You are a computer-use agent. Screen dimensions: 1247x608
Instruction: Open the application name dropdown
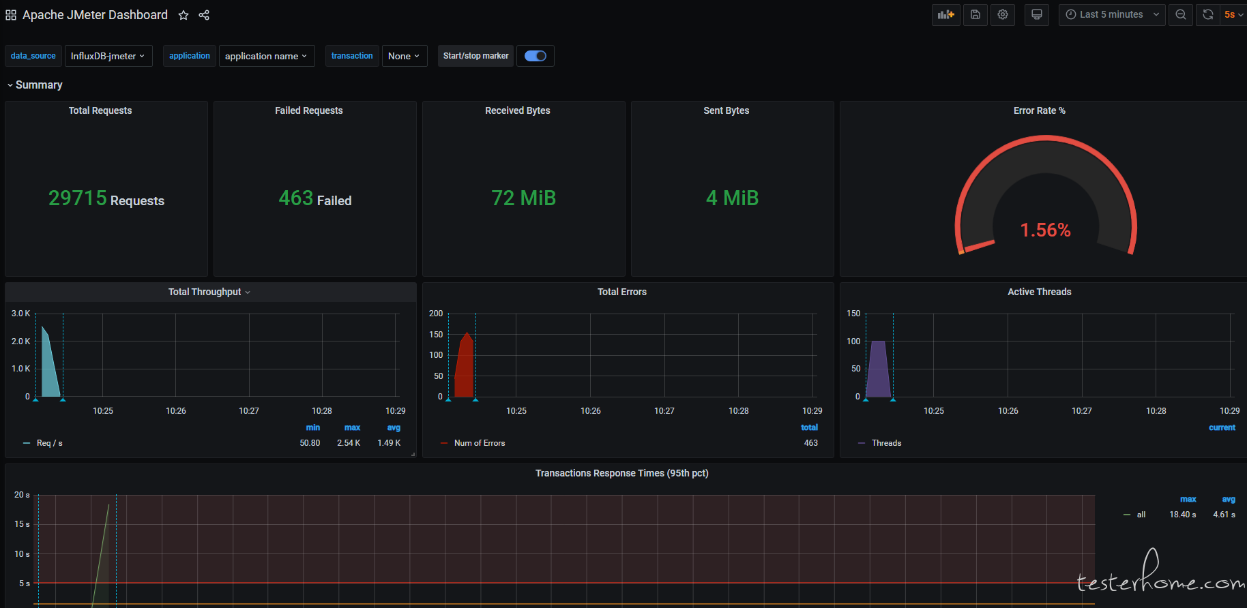pyautogui.click(x=267, y=56)
